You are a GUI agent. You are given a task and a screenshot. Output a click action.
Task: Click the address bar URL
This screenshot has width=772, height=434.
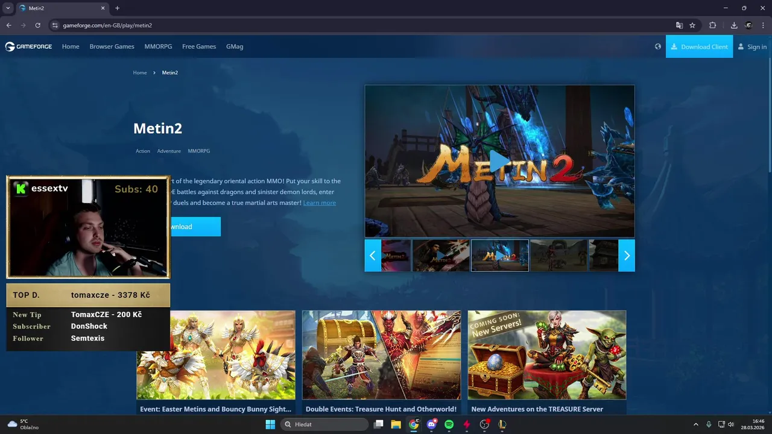[x=107, y=25]
